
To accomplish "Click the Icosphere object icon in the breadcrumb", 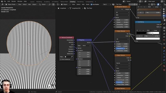I will 59,8.
